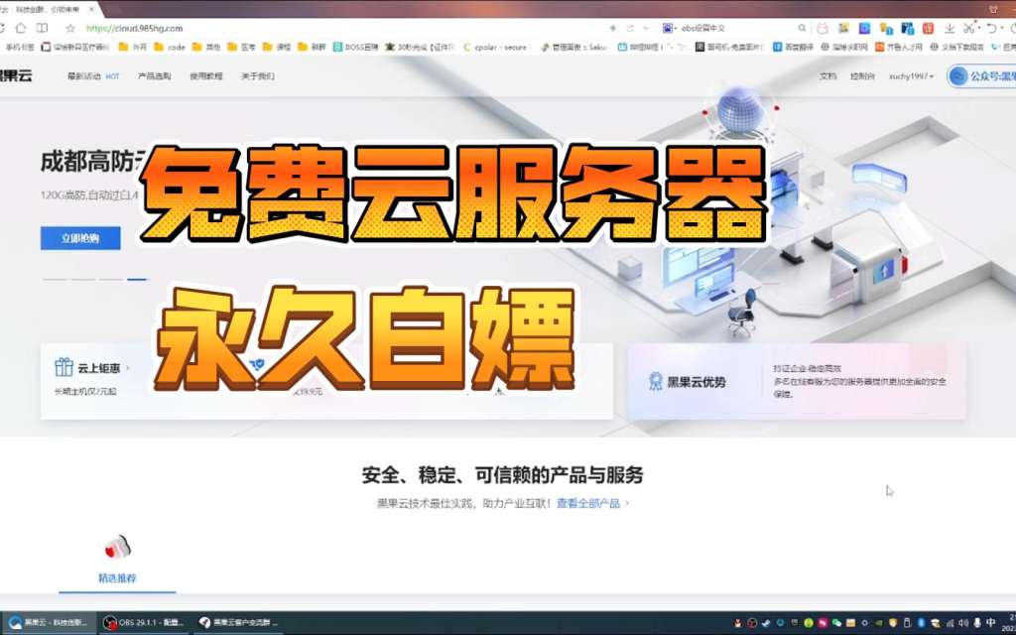Open the 文档 link in site header
Screen dimensions: 1016x635
pos(828,75)
